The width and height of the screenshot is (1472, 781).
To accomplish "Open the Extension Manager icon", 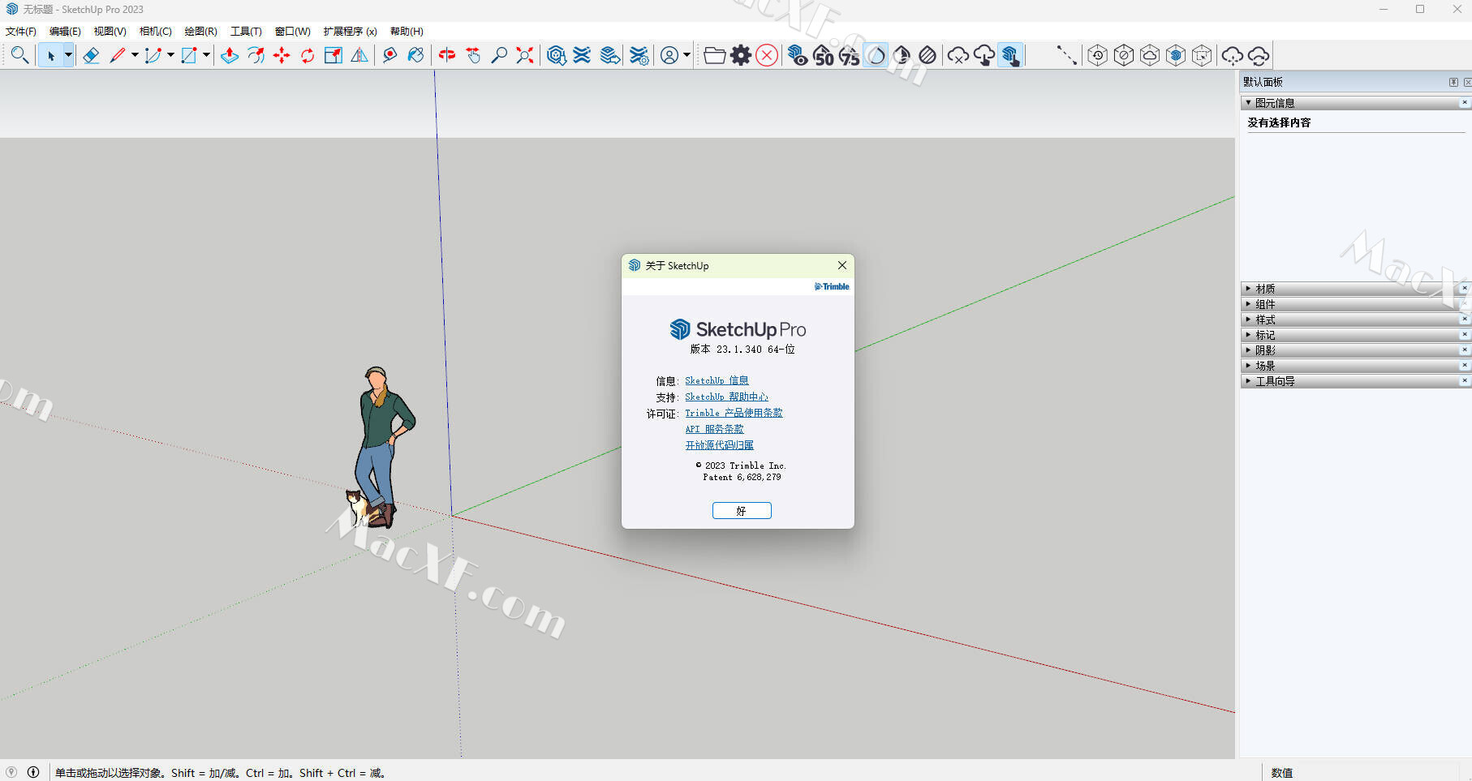I will [x=639, y=55].
